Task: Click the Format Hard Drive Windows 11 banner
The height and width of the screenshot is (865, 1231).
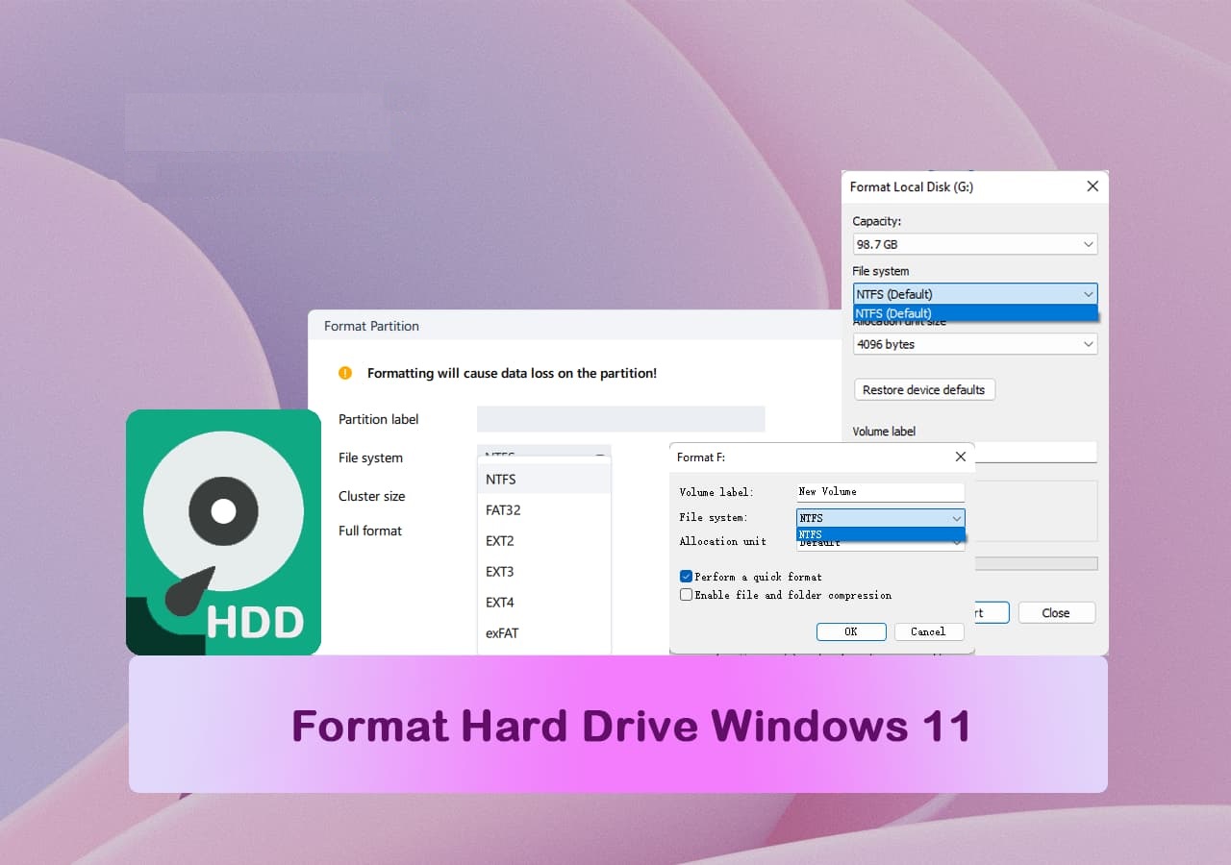Action: tap(618, 725)
